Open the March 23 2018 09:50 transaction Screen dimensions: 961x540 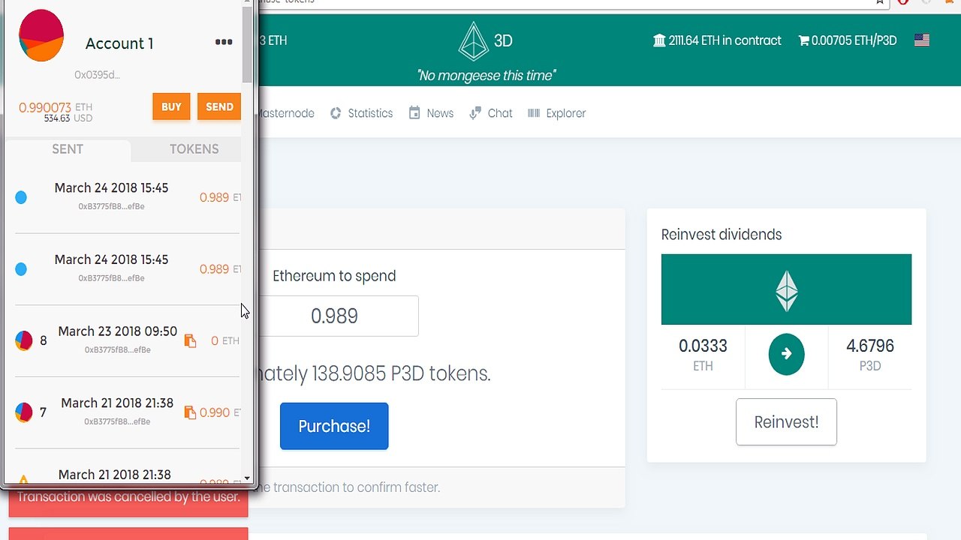[x=128, y=340]
